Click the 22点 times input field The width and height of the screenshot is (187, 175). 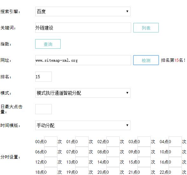point(175,171)
